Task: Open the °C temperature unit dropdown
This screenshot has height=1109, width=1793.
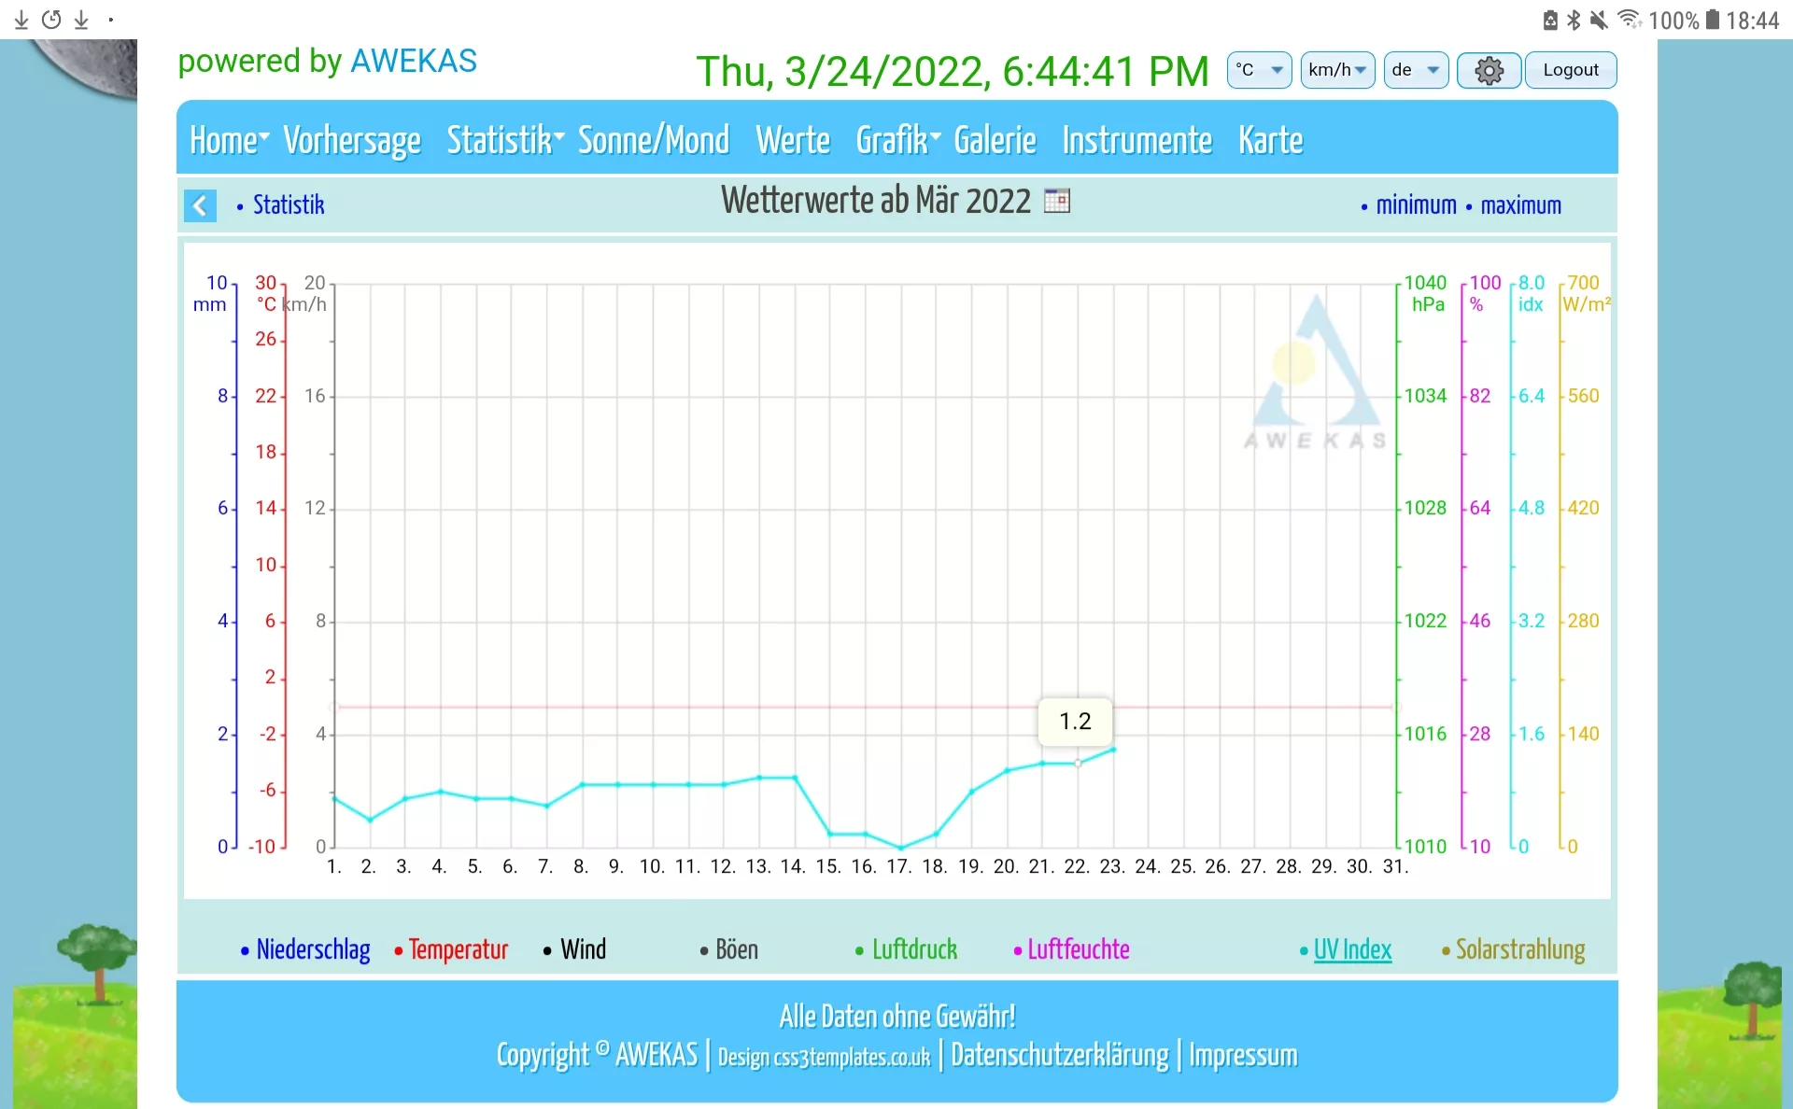Action: (1259, 70)
